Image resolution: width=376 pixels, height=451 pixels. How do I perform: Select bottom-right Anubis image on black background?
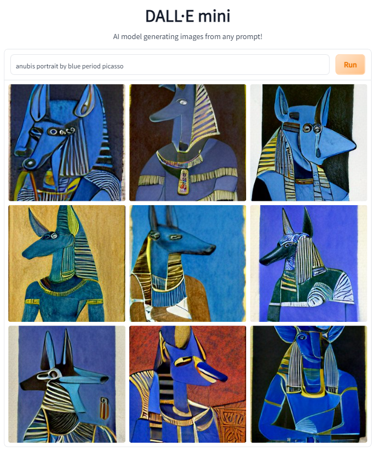coord(309,384)
